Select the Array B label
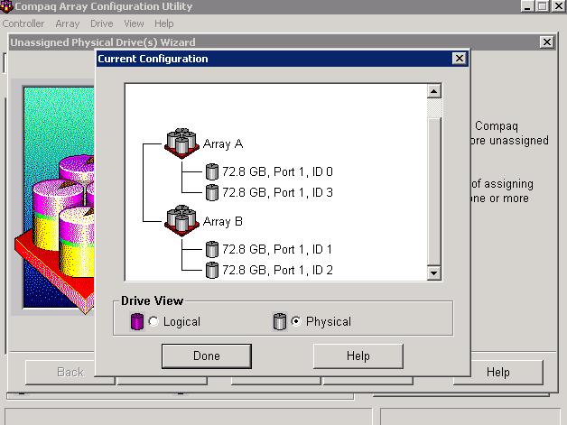The height and width of the screenshot is (425, 567). (223, 221)
